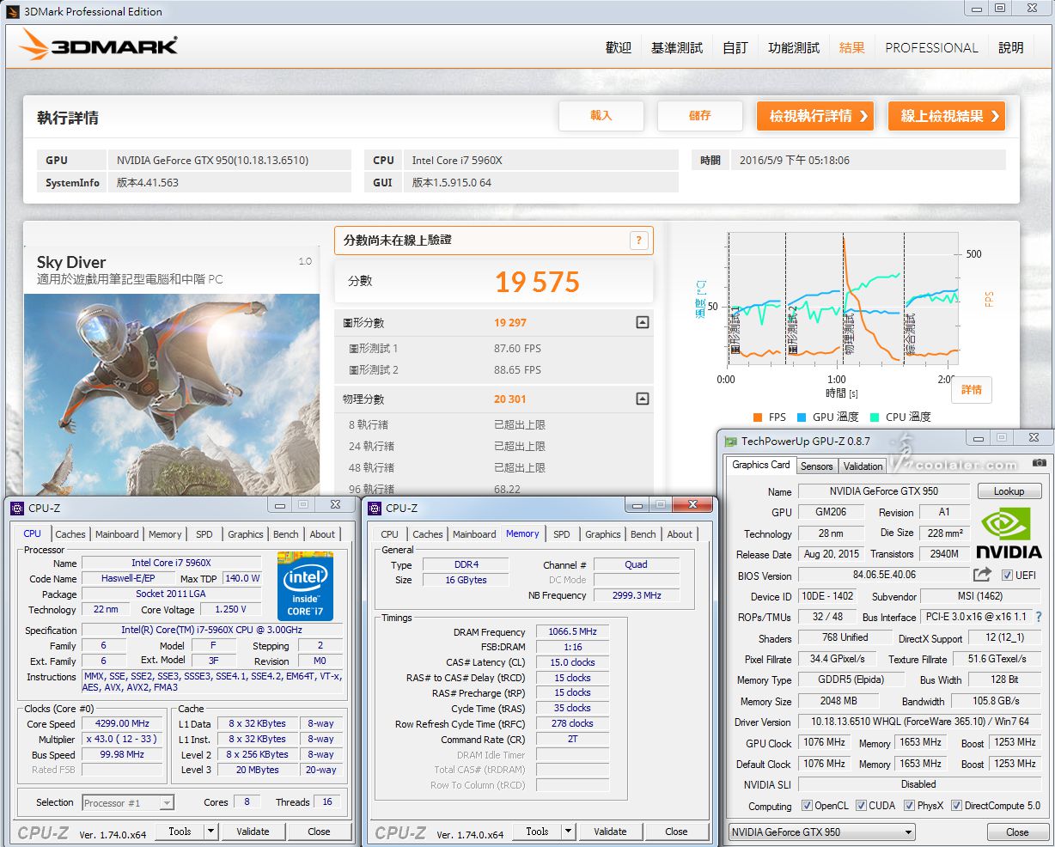1055x847 pixels.
Task: Toggle the CUDA checkbox
Action: pos(861,806)
